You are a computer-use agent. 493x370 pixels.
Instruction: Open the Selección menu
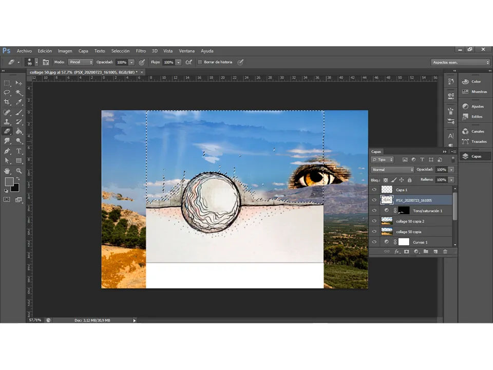tap(120, 51)
